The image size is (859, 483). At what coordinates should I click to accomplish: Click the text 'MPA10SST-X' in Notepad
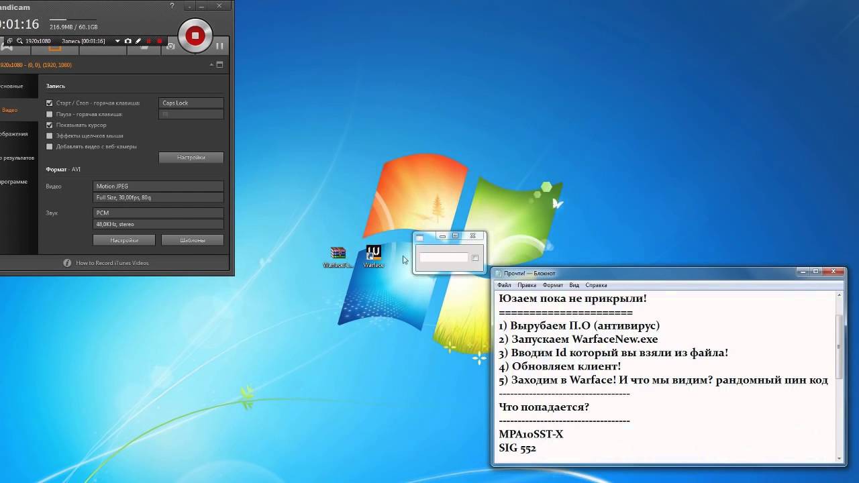(531, 434)
